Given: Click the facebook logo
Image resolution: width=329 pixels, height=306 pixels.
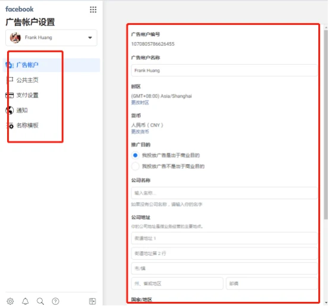Looking at the screenshot, I should pyautogui.click(x=20, y=10).
